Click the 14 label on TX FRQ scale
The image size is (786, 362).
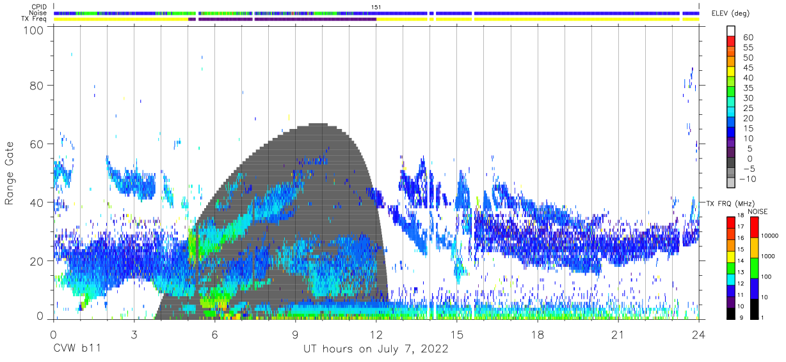coord(740,261)
